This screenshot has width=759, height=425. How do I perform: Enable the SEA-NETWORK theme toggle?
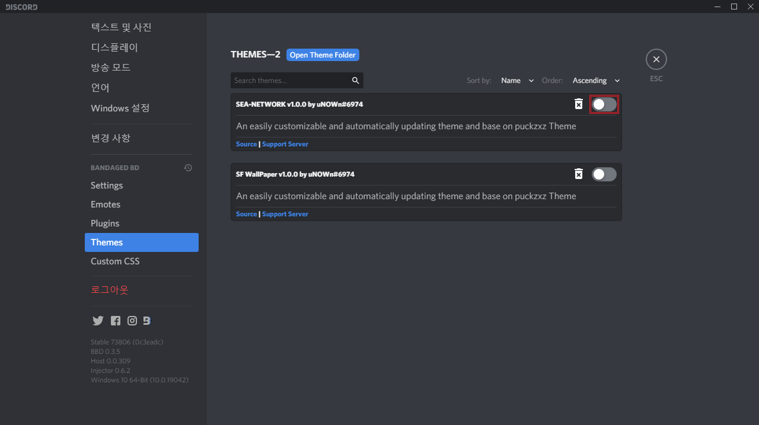(x=604, y=104)
